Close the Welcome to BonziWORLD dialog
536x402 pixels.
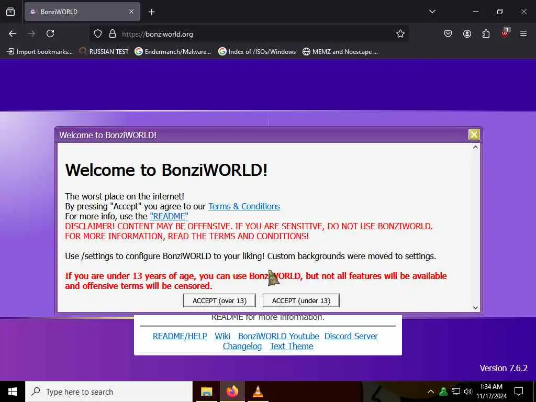pos(474,135)
